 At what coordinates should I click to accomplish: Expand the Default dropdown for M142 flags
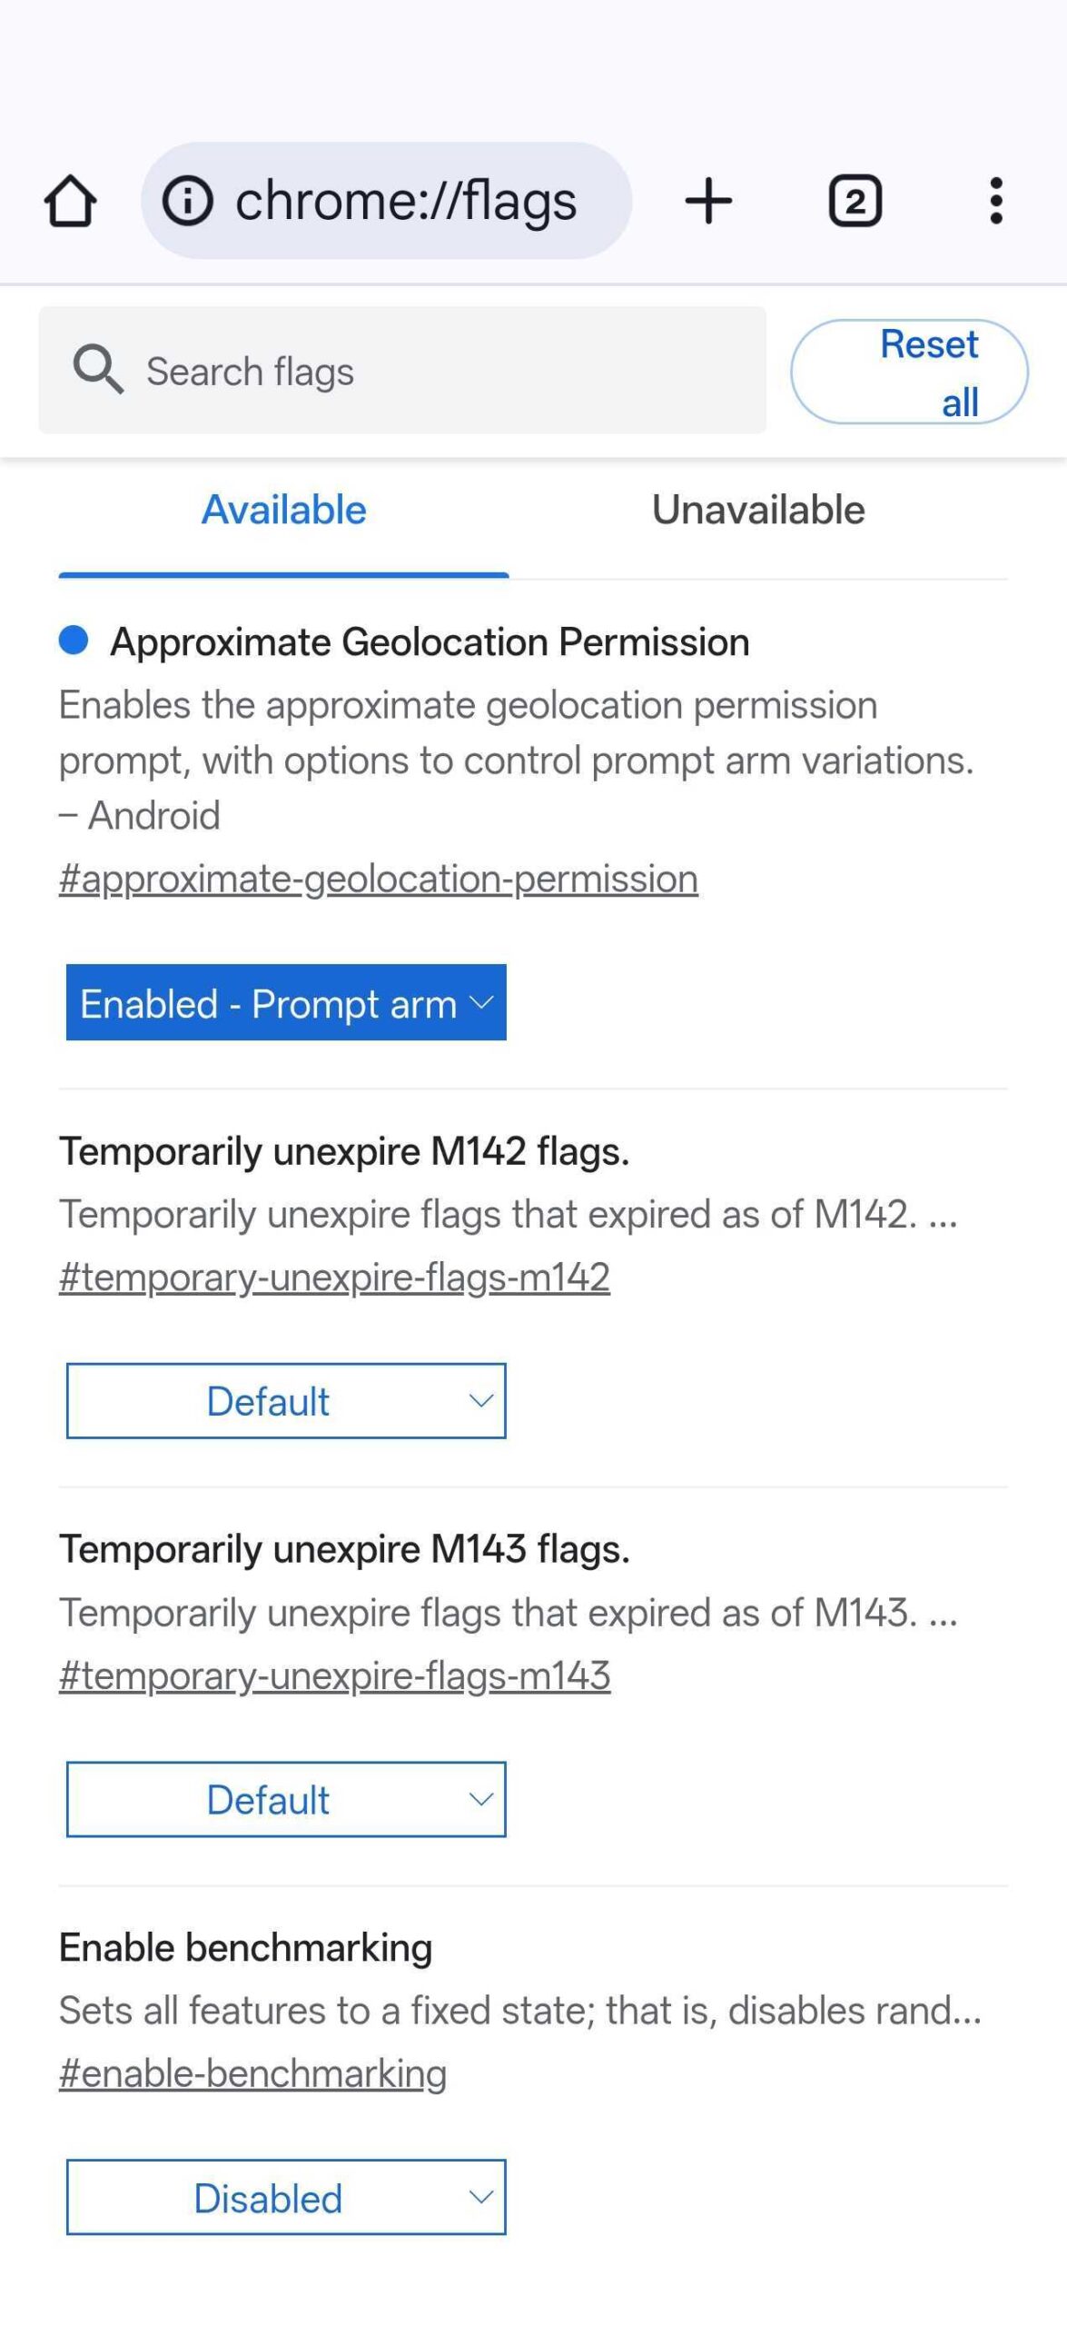pos(285,1400)
